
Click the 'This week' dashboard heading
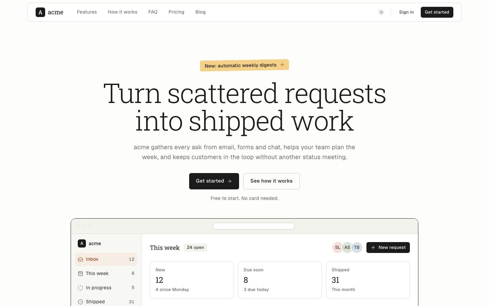(165, 248)
